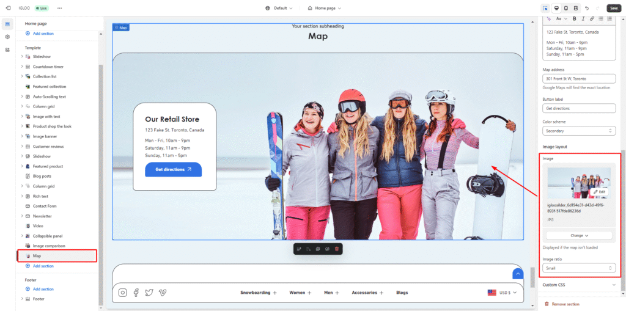Click the Instagram icon in footer
This screenshot has height=311, width=626.
122,293
